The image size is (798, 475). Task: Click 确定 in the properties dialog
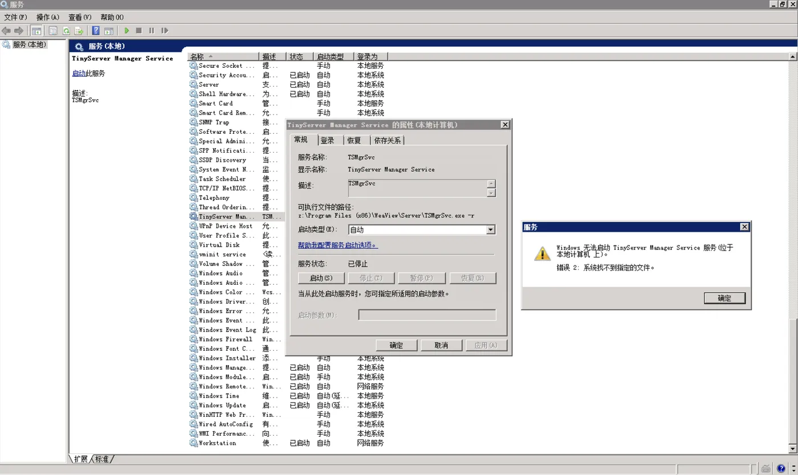[x=396, y=345]
